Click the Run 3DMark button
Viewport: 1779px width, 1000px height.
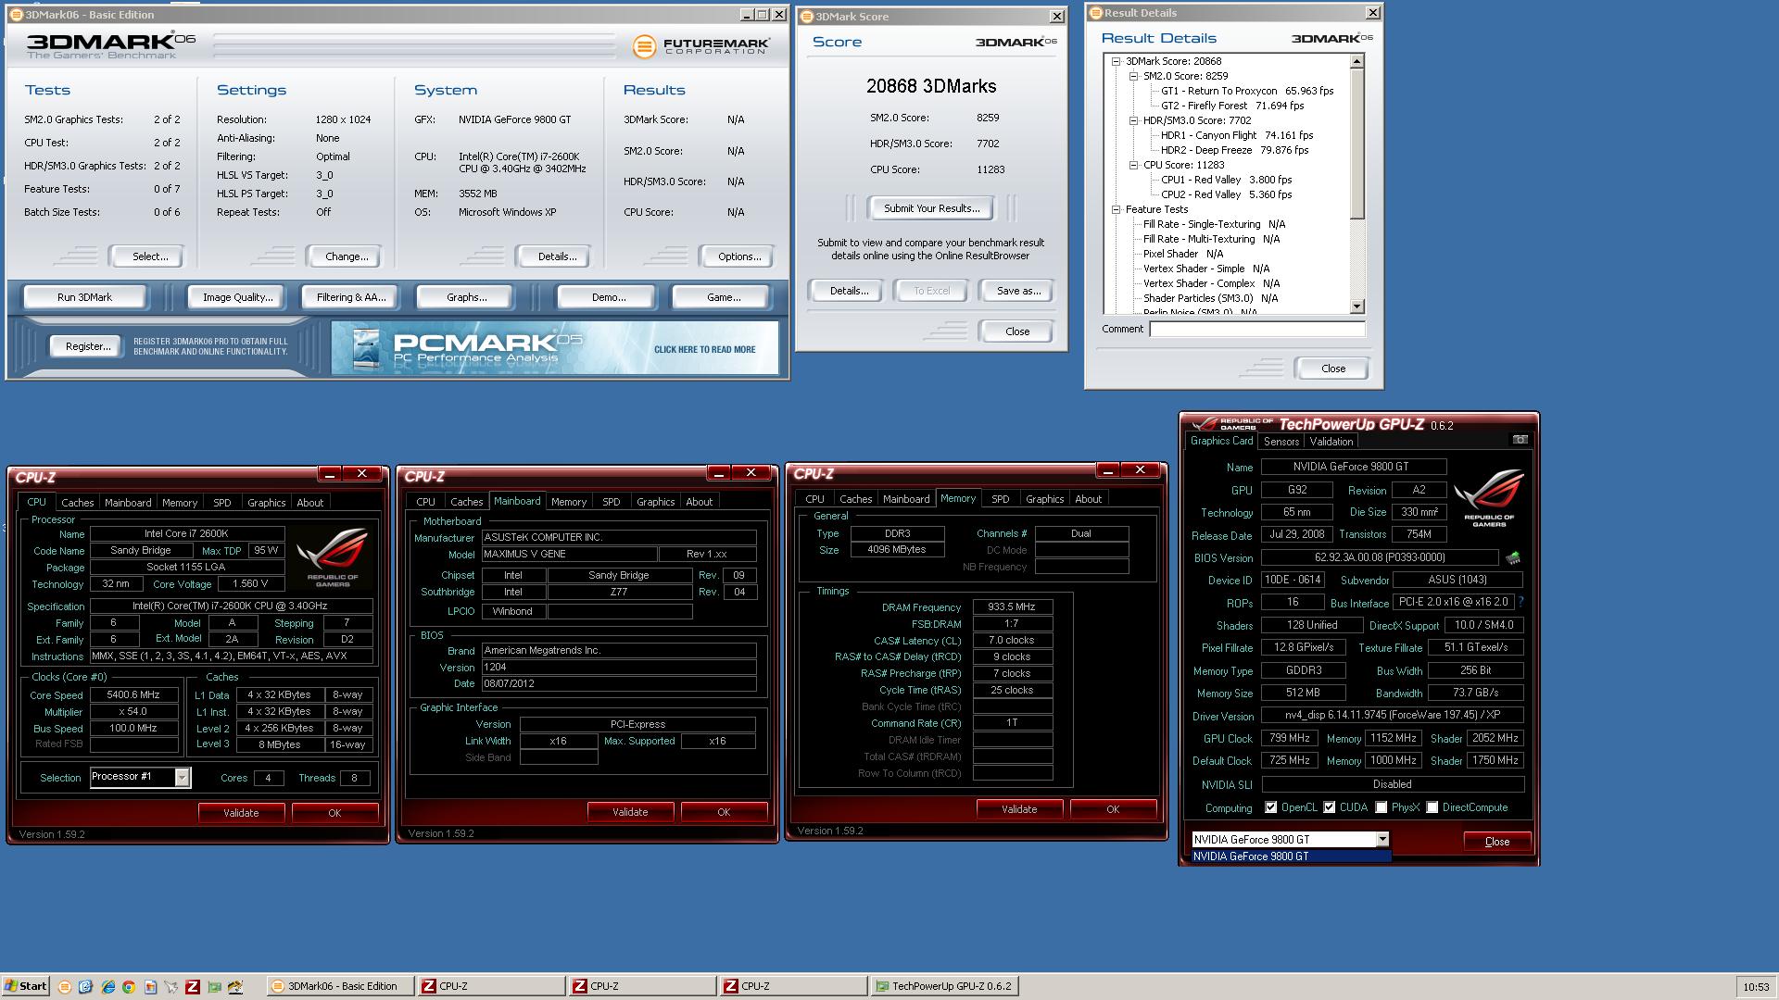[84, 297]
